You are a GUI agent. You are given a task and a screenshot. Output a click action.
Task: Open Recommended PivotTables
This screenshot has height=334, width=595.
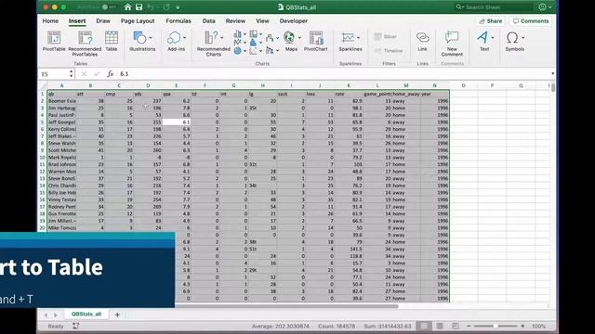click(x=85, y=44)
